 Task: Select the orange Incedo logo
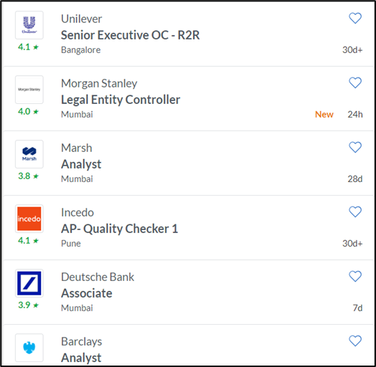click(x=29, y=219)
